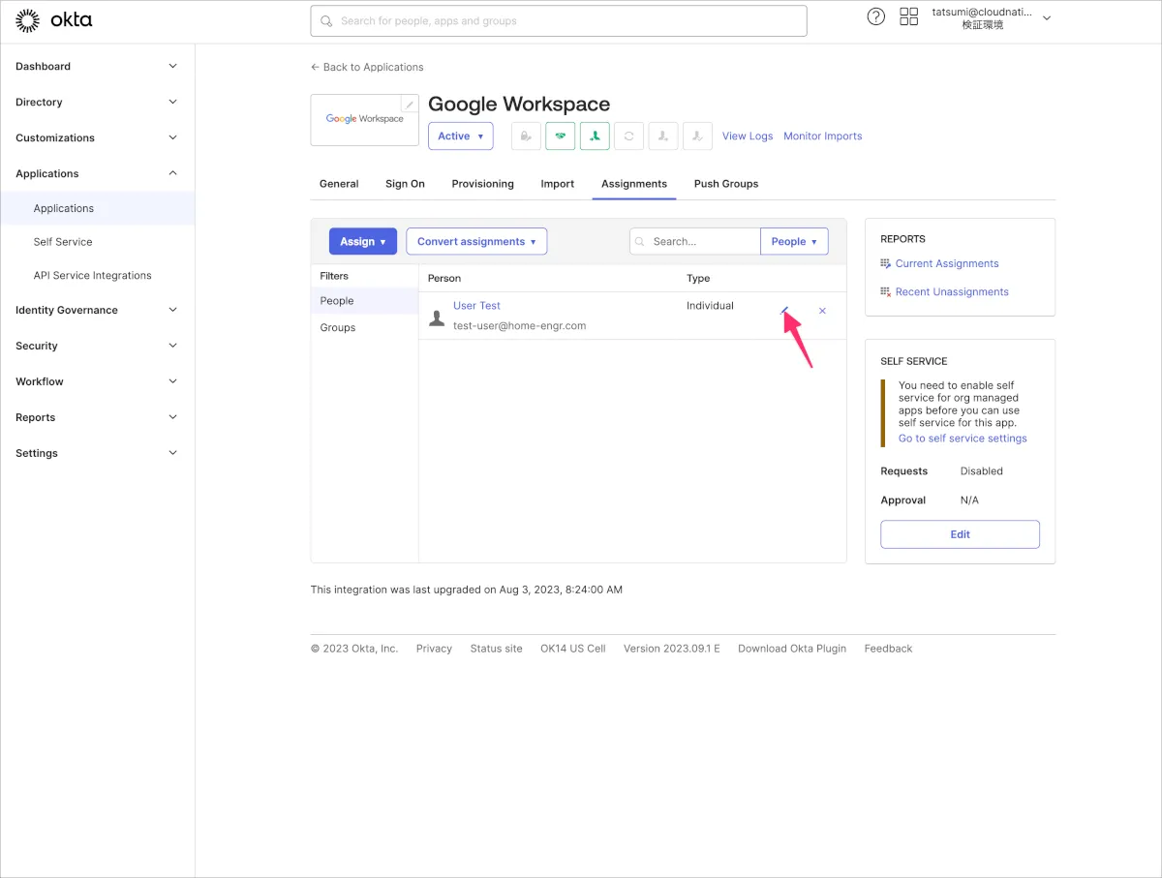Click the grayed-out sync arrows icon
The width and height of the screenshot is (1162, 878).
coord(629,136)
